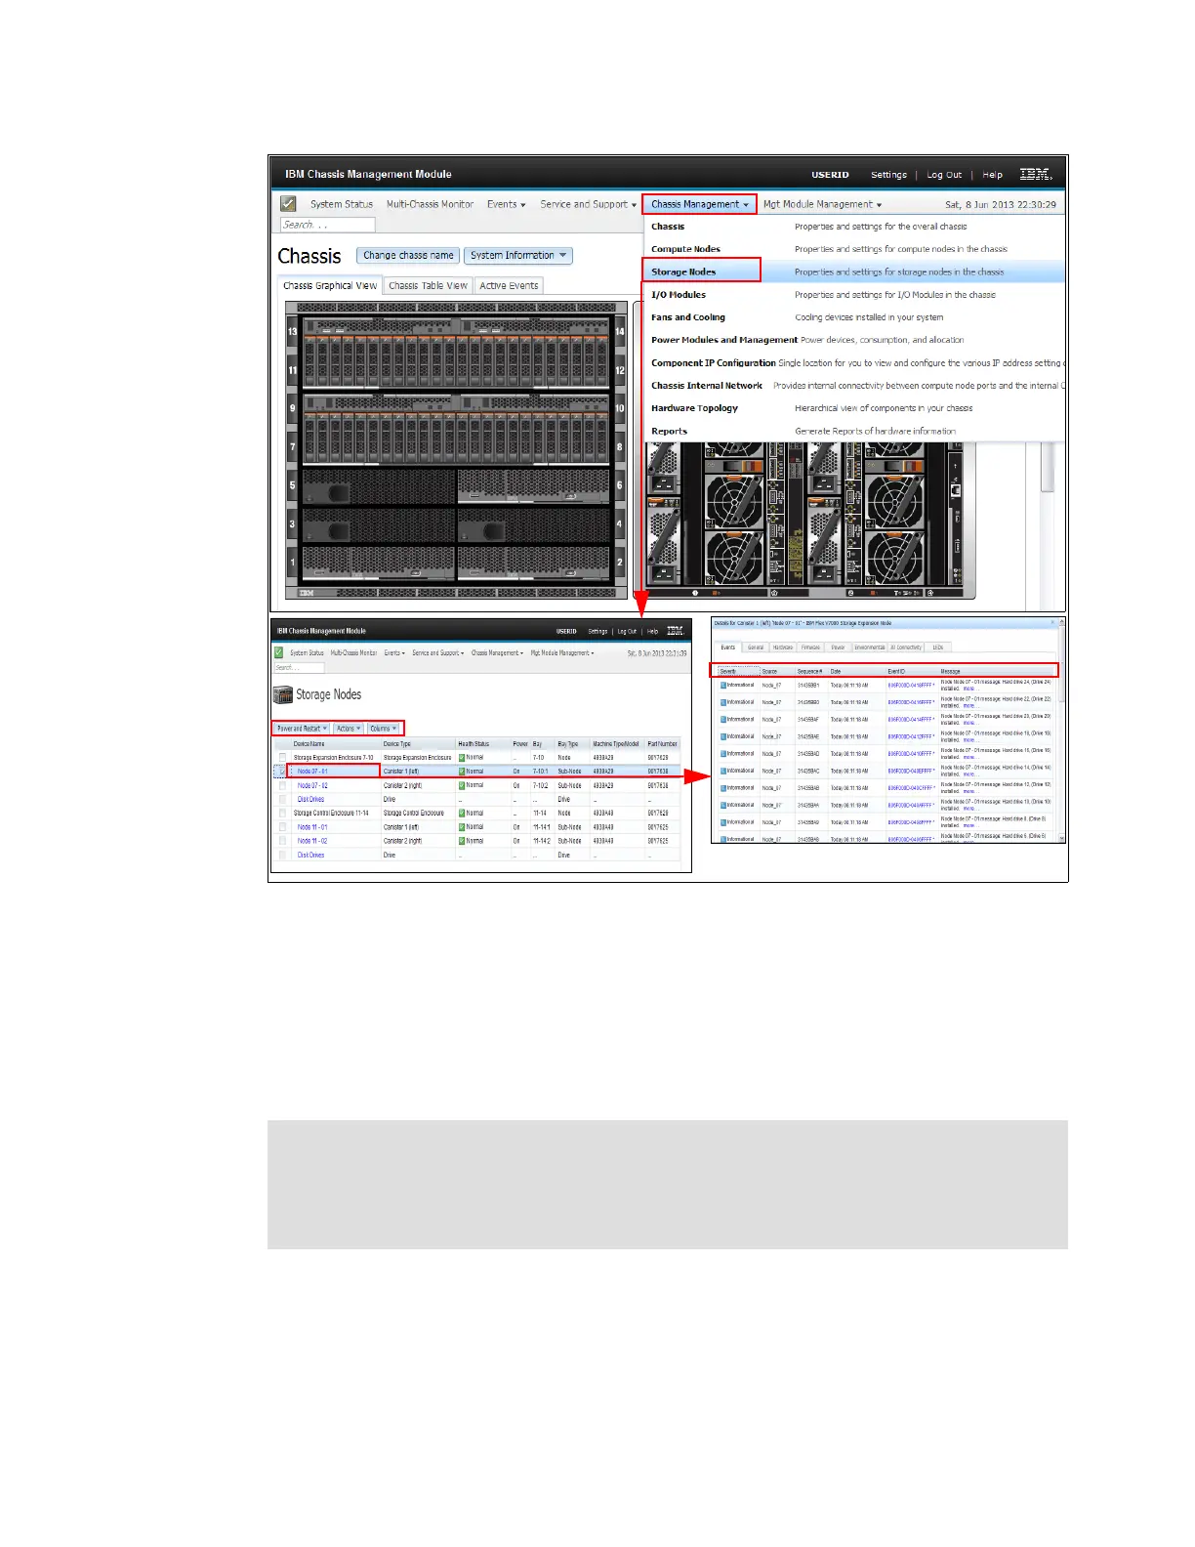The width and height of the screenshot is (1195, 1547).
Task: Choose Storage Nodes from the Chassis Management menu
Action: (854, 272)
